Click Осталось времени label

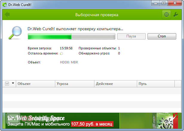pos(43,54)
